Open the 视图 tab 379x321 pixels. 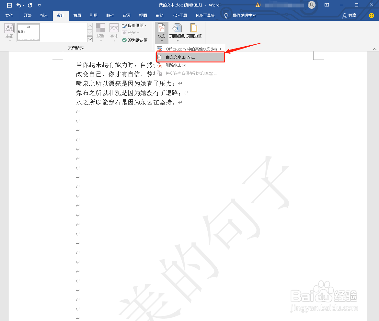pos(143,16)
